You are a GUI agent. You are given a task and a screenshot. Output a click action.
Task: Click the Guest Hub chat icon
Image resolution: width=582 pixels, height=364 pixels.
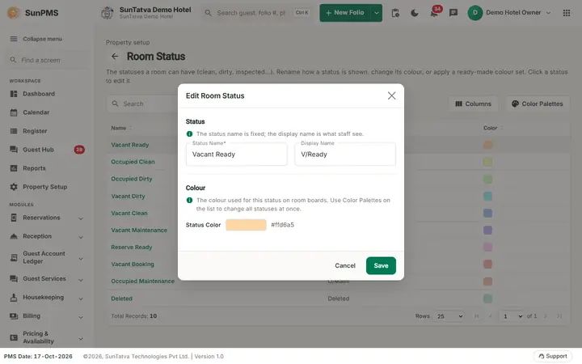pos(14,150)
